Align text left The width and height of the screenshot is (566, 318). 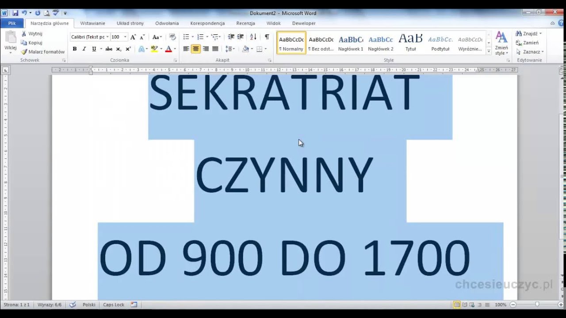pyautogui.click(x=186, y=49)
